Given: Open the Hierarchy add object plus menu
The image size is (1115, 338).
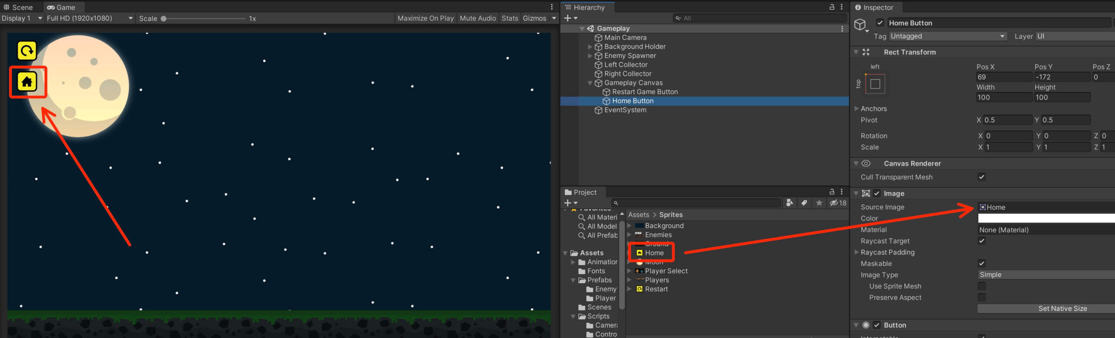Looking at the screenshot, I should click(571, 18).
